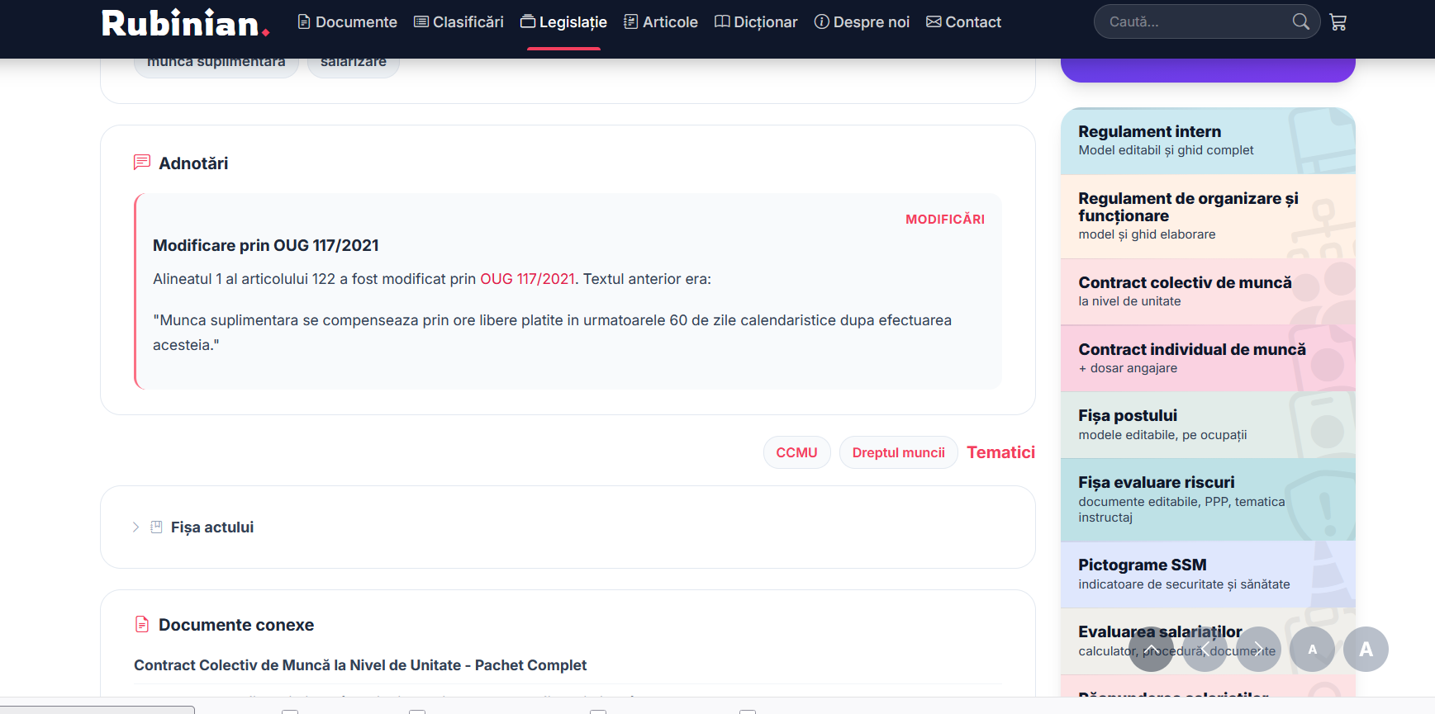Open Despre noi page
Image resolution: width=1435 pixels, height=714 pixels.
coord(862,22)
